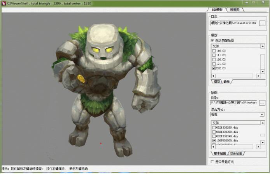Click the texture list scroll left arrow
This screenshot has width=270, height=174.
tap(213, 147)
